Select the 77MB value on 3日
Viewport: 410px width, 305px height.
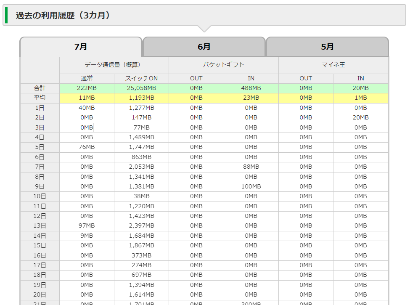141,127
